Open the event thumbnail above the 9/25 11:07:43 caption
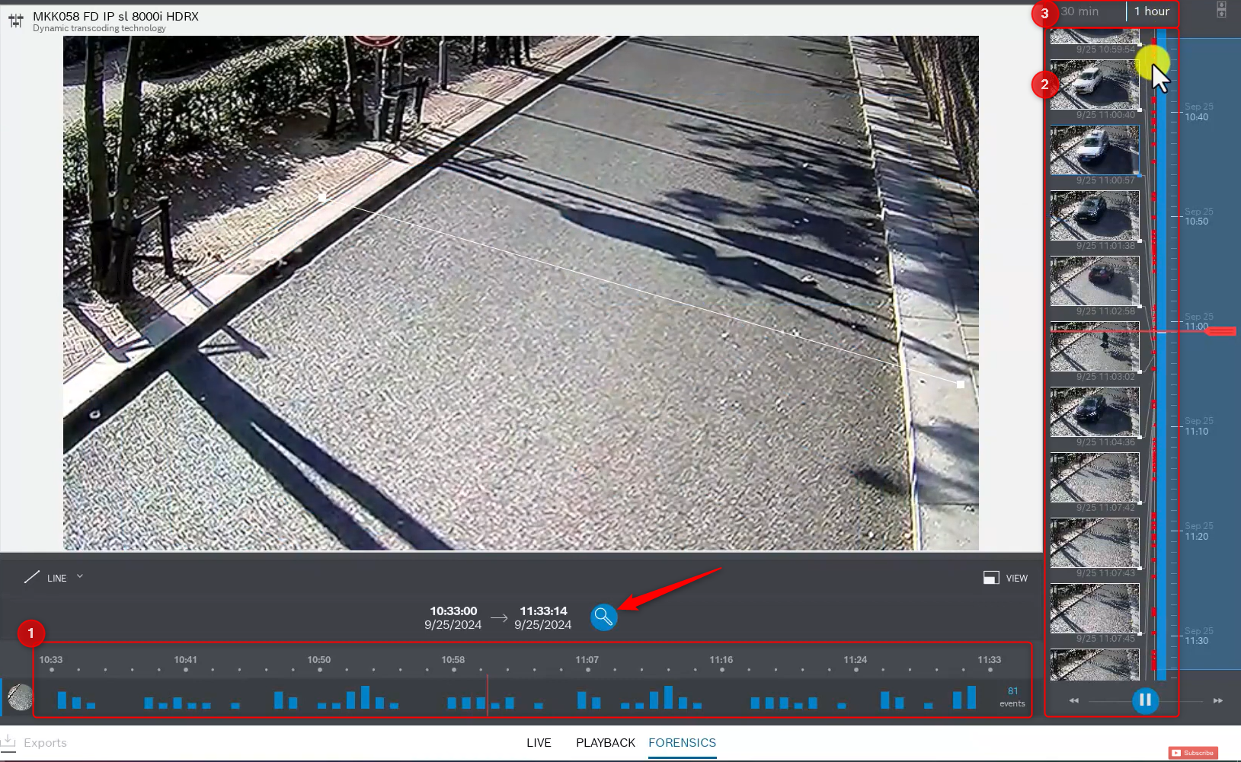The image size is (1241, 762). [1095, 543]
